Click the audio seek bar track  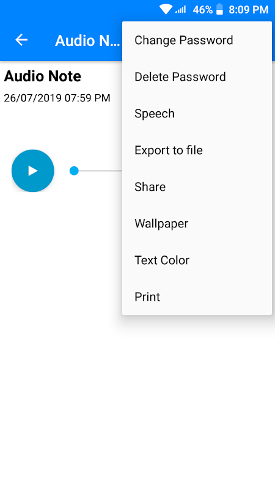tap(97, 171)
